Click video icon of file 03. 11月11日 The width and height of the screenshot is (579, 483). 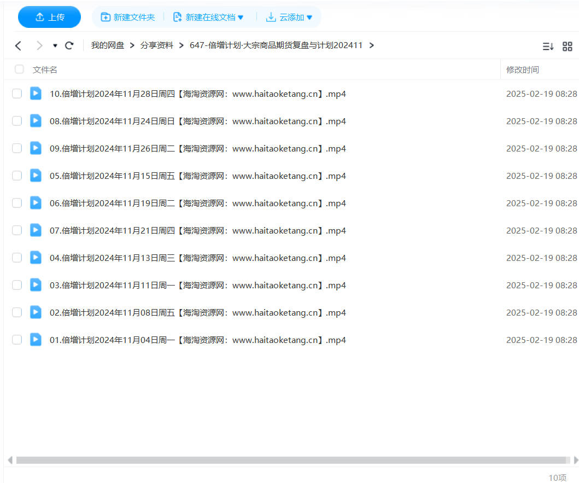[x=36, y=285]
